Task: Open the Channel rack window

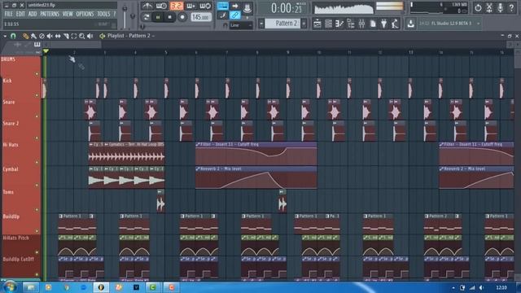Action: click(328, 24)
